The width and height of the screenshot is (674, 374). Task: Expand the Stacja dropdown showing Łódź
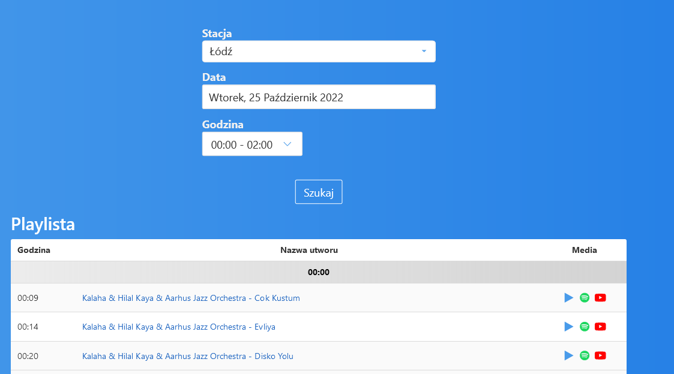[319, 52]
